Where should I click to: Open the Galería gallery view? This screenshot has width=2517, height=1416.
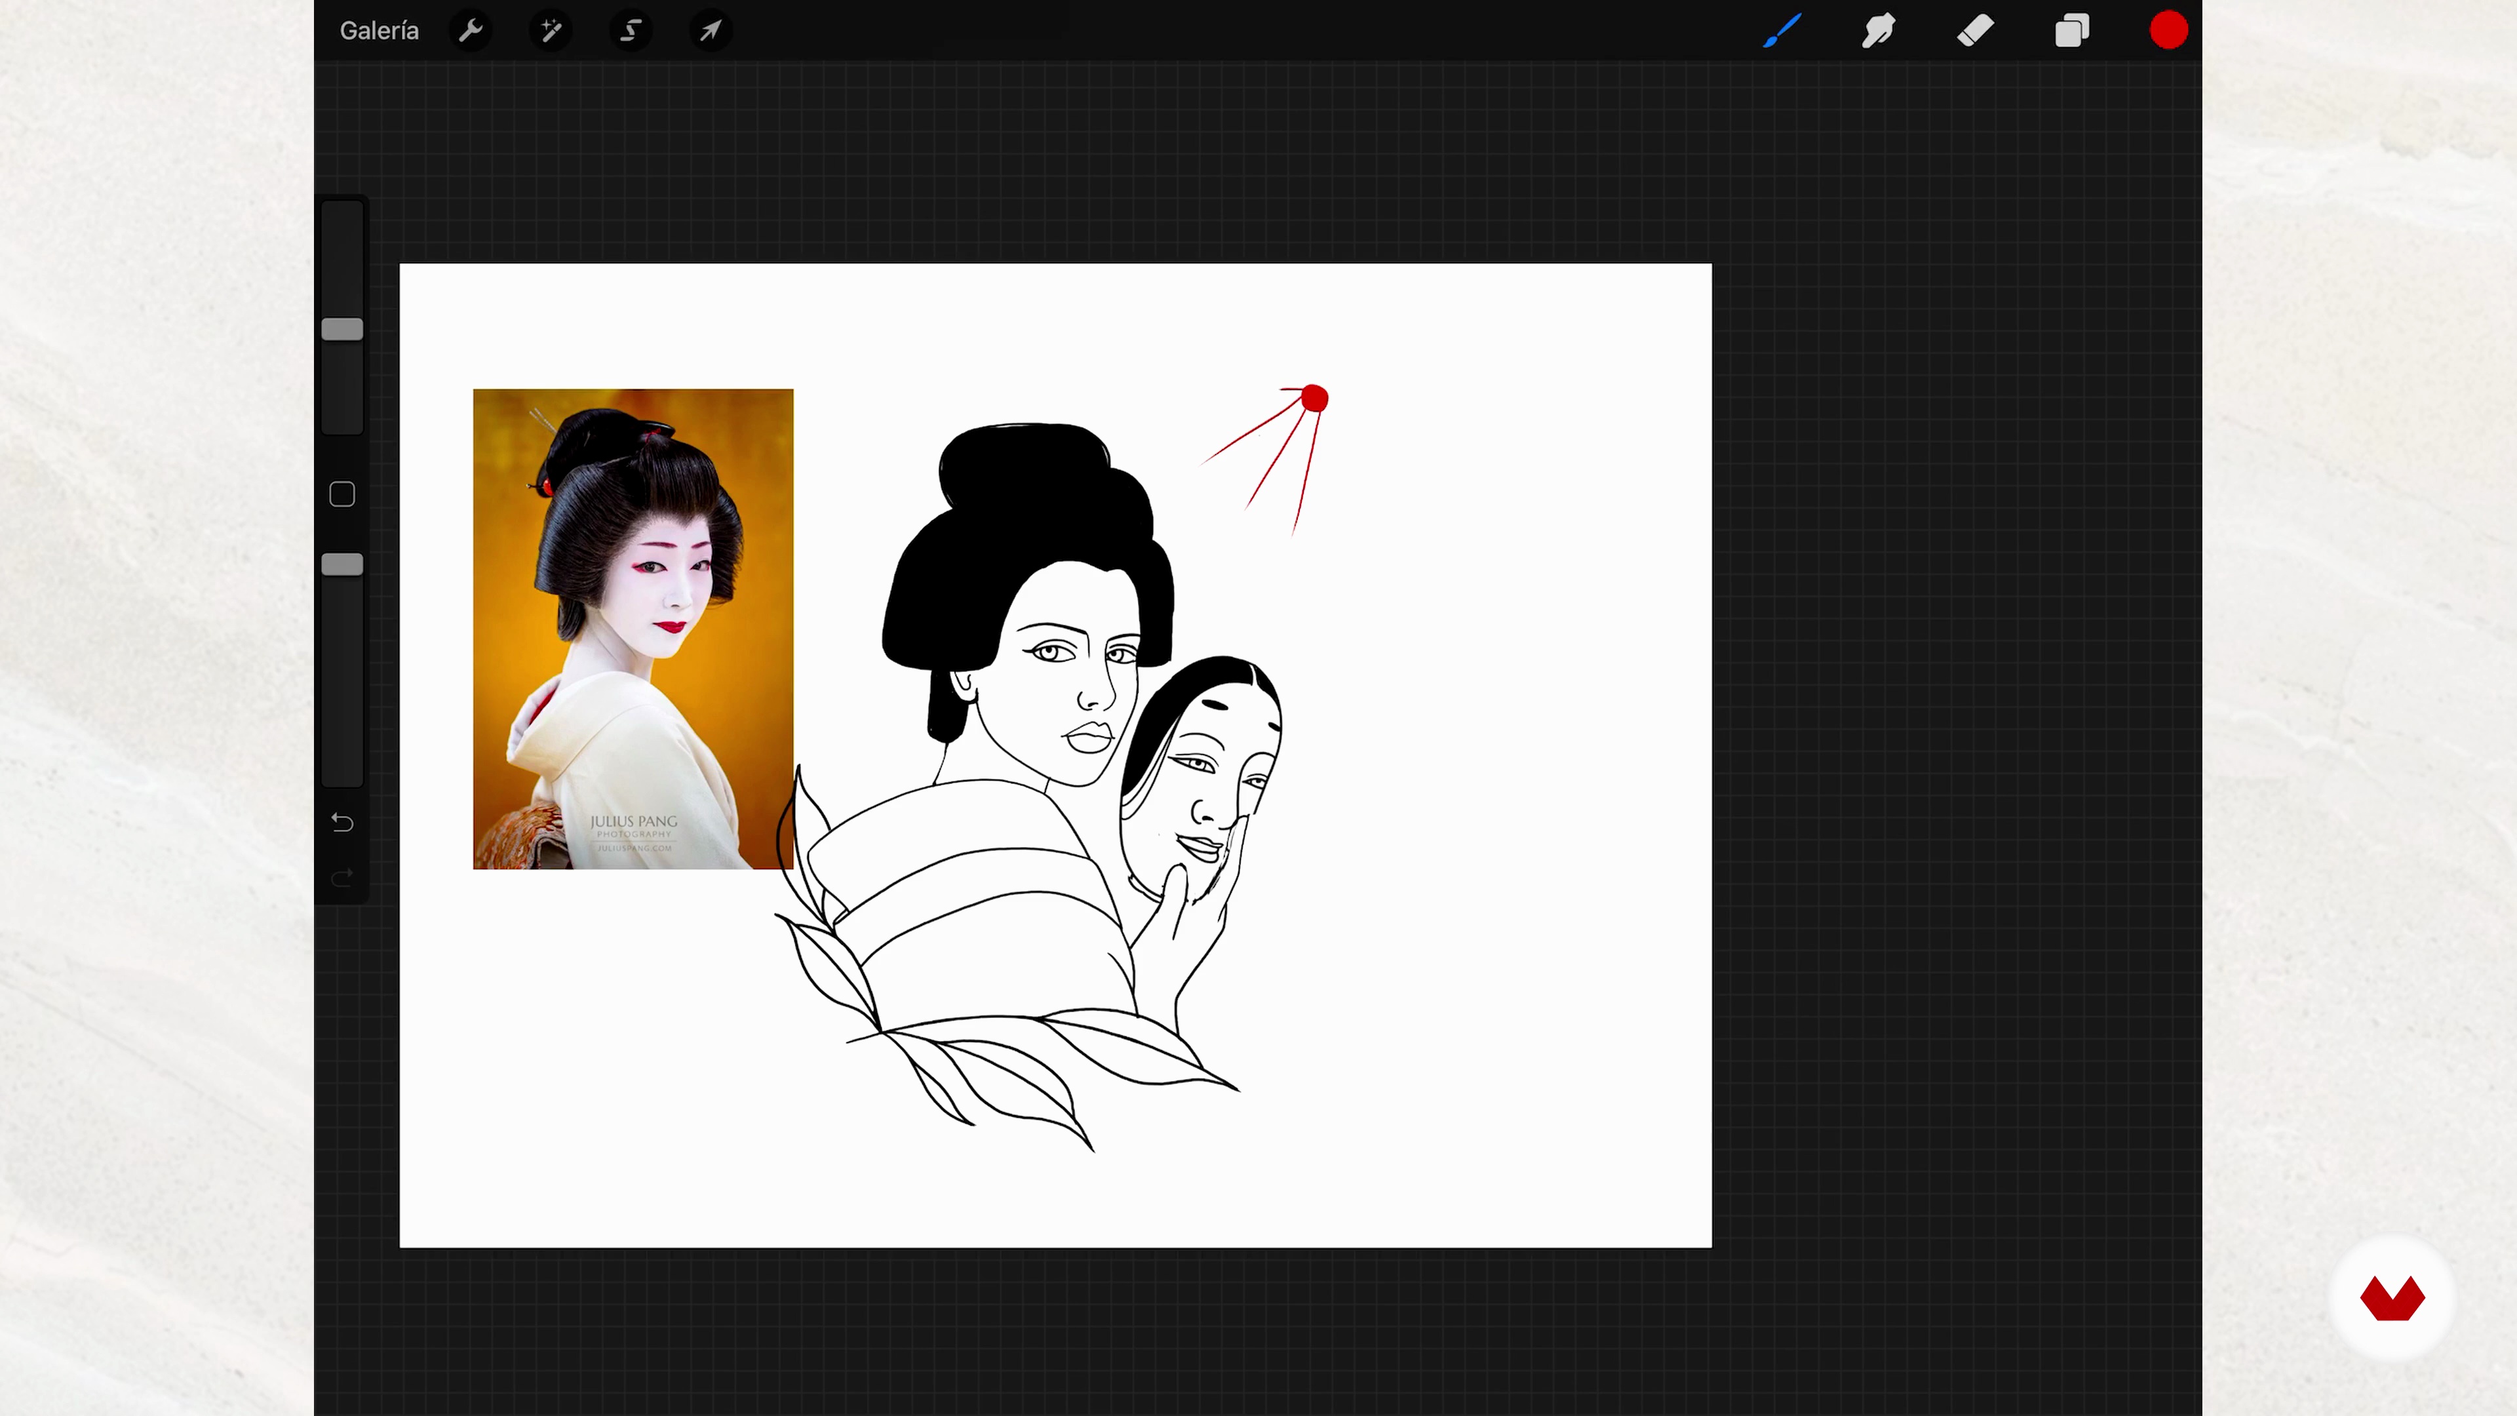click(x=379, y=30)
